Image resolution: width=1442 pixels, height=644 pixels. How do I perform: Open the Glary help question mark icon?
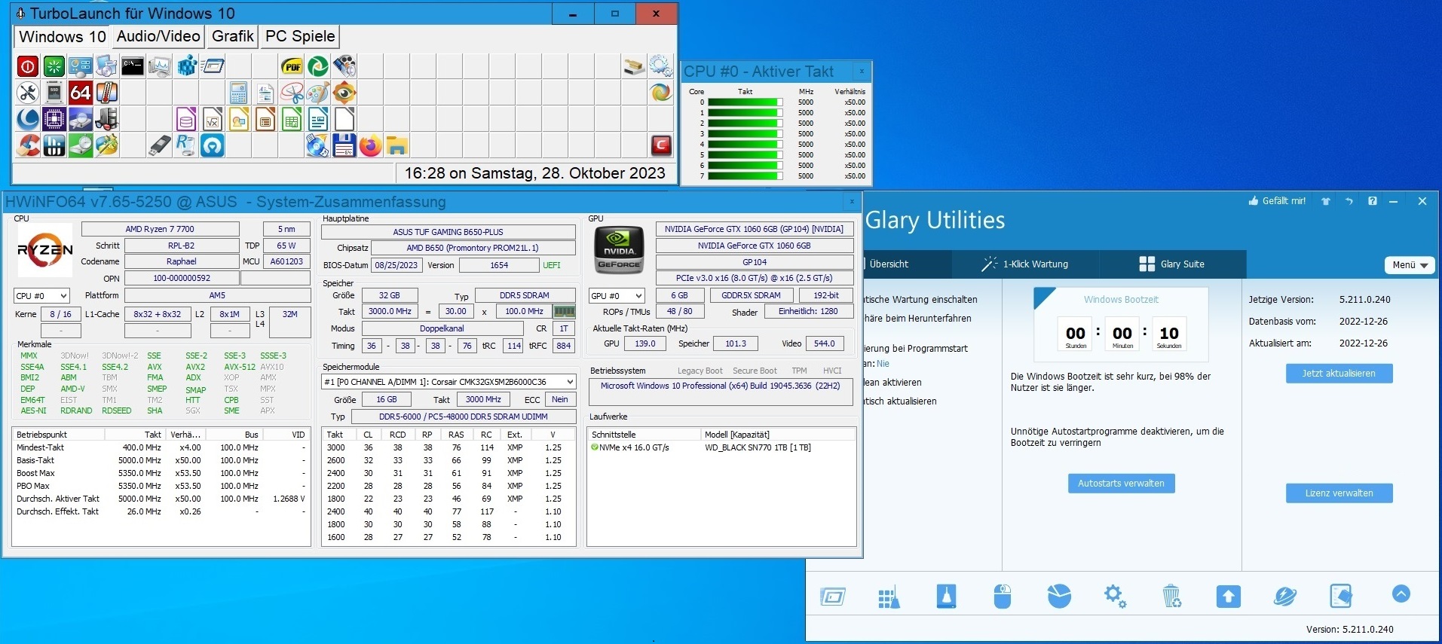pyautogui.click(x=1373, y=201)
